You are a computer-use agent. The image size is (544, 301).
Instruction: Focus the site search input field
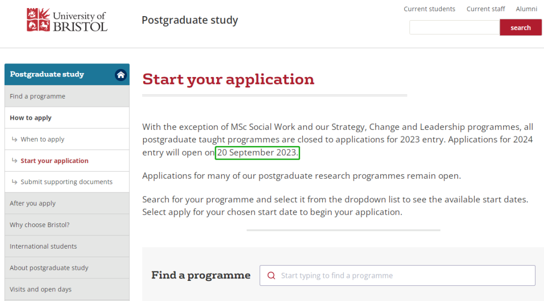click(454, 27)
